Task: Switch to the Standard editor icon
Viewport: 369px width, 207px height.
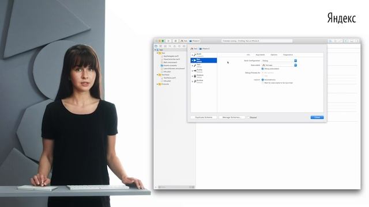Action: [330, 41]
